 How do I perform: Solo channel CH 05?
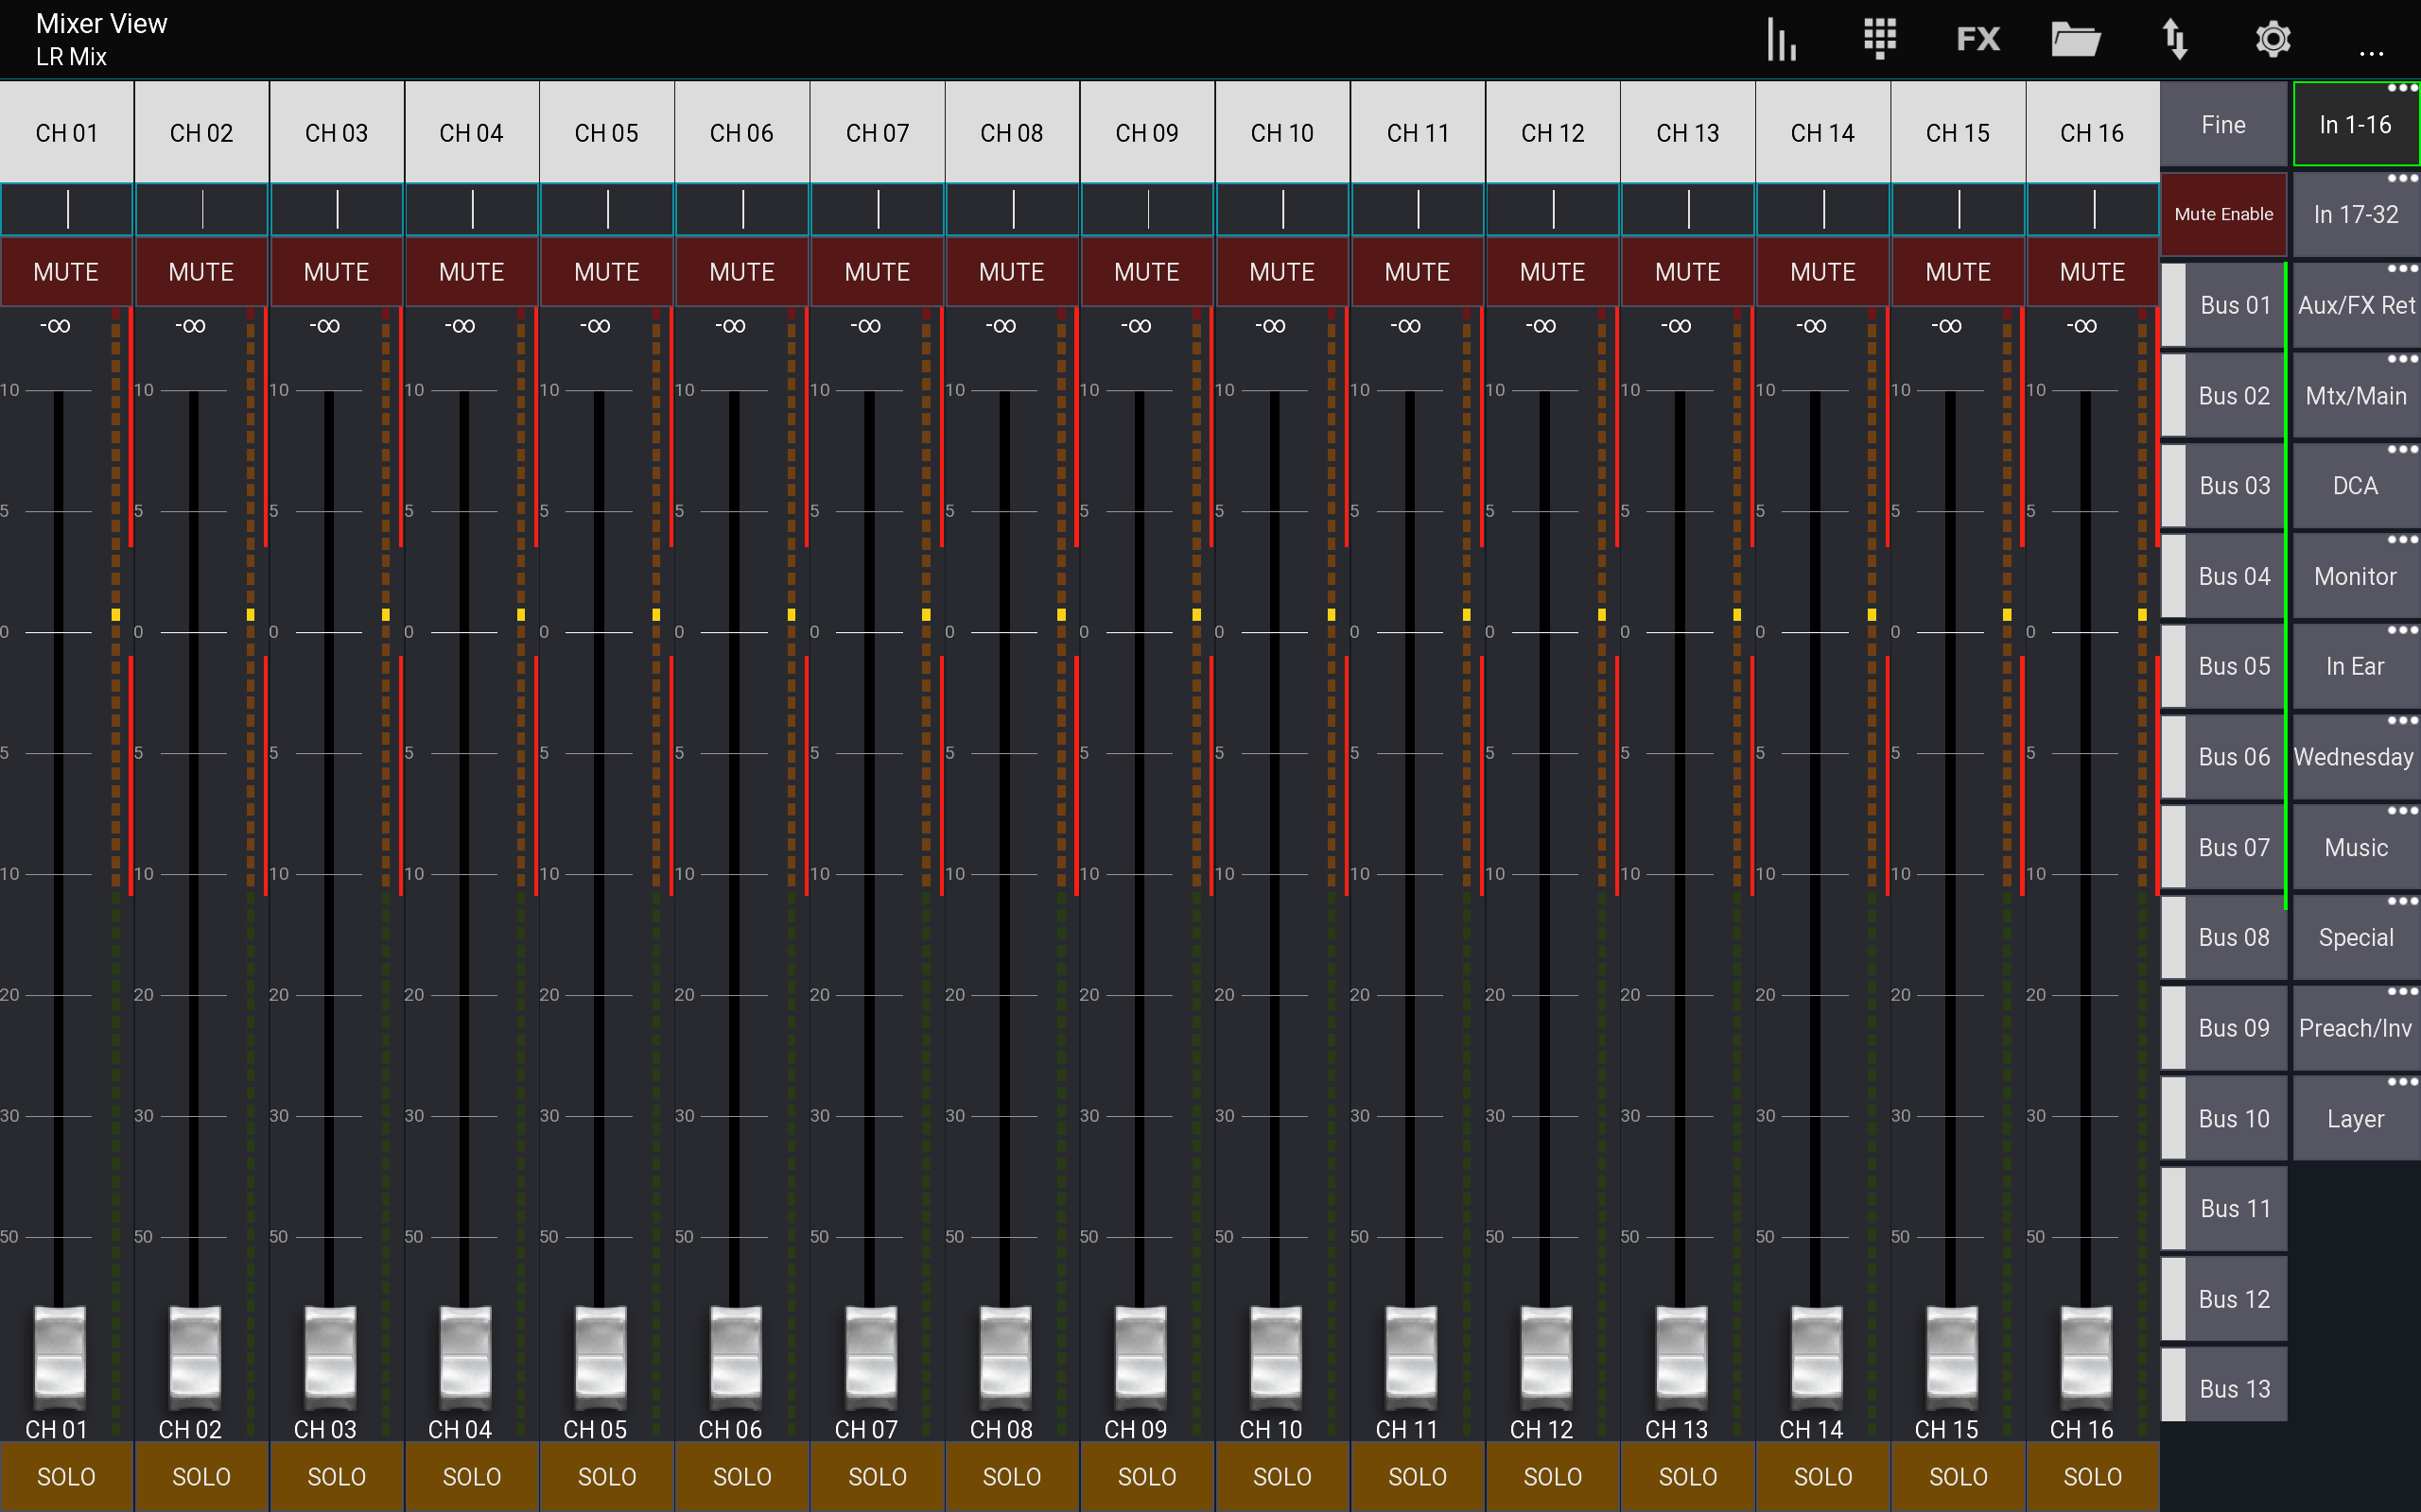click(606, 1477)
